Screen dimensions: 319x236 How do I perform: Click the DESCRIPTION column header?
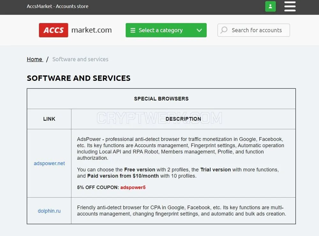[183, 119]
